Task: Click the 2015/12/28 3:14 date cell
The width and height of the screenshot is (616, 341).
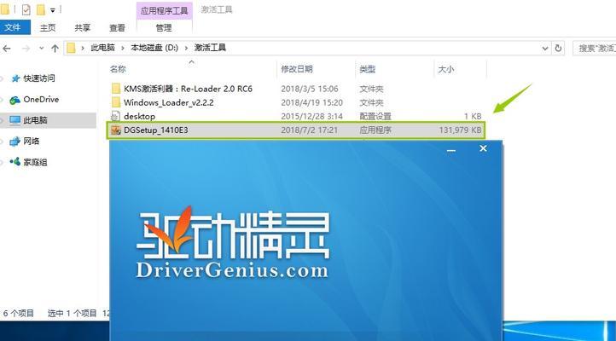Action: coord(311,116)
